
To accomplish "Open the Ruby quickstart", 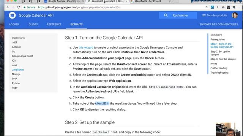I will tap(14, 88).
